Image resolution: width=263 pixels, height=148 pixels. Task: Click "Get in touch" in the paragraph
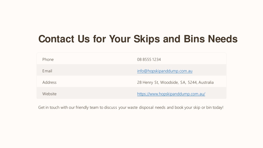pyautogui.click(x=49, y=107)
